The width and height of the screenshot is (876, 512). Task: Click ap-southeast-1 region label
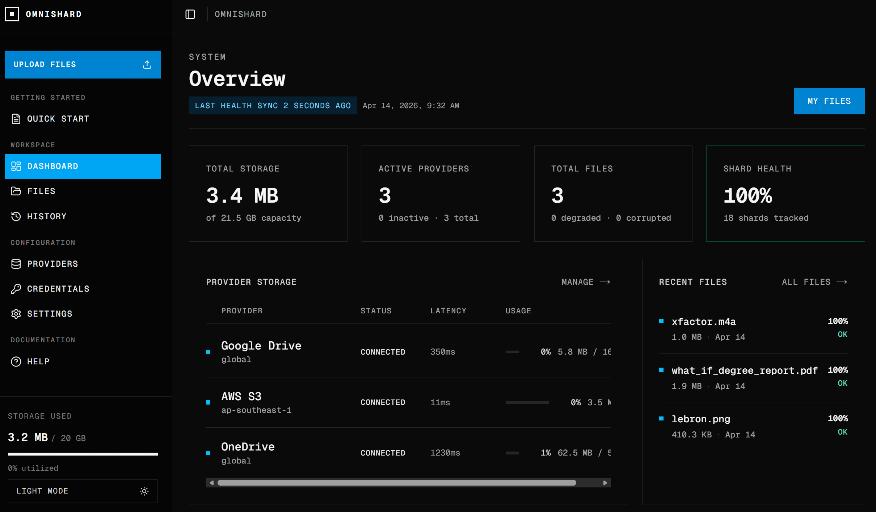[256, 410]
